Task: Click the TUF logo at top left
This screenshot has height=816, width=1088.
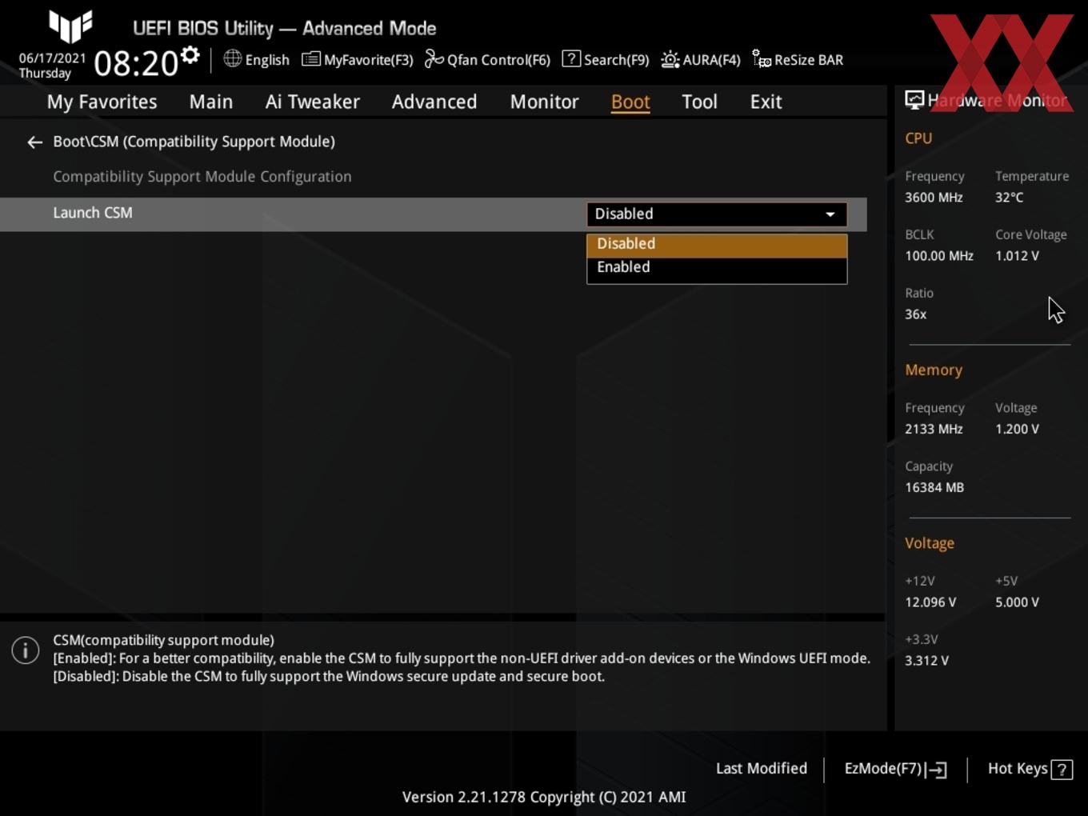Action: [70, 26]
